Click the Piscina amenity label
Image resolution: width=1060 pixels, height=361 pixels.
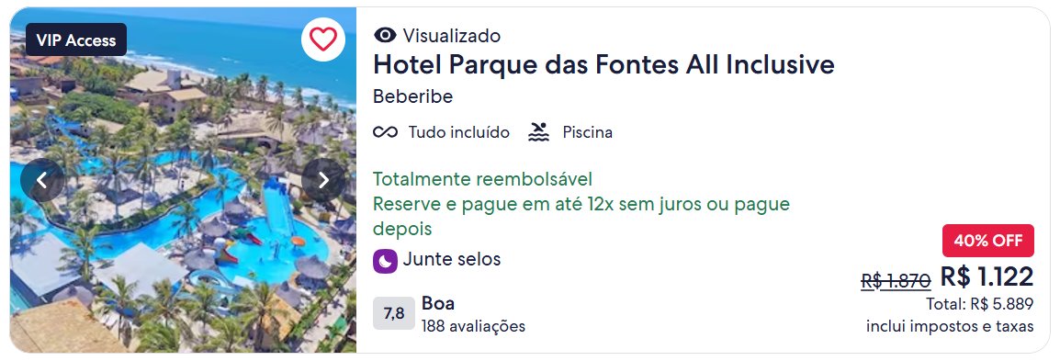(588, 132)
